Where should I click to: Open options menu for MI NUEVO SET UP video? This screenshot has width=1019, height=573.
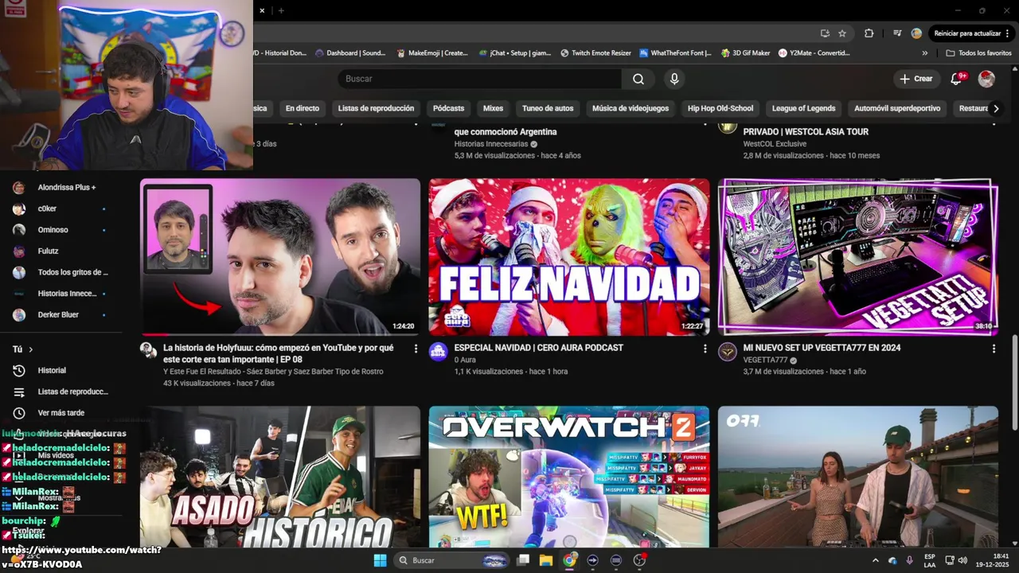click(x=994, y=349)
